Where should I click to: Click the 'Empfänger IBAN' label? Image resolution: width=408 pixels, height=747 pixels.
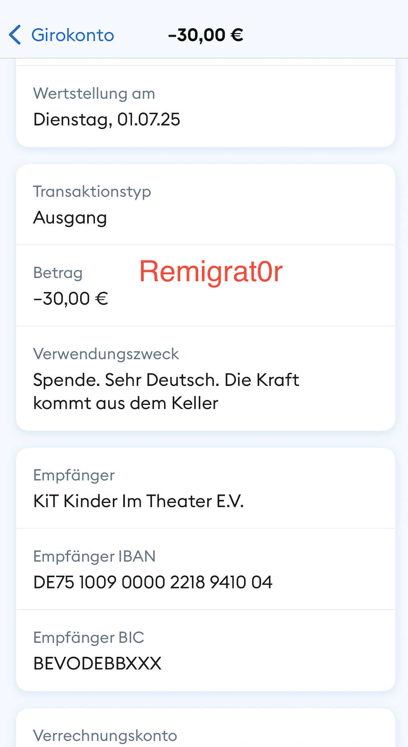pyautogui.click(x=94, y=556)
